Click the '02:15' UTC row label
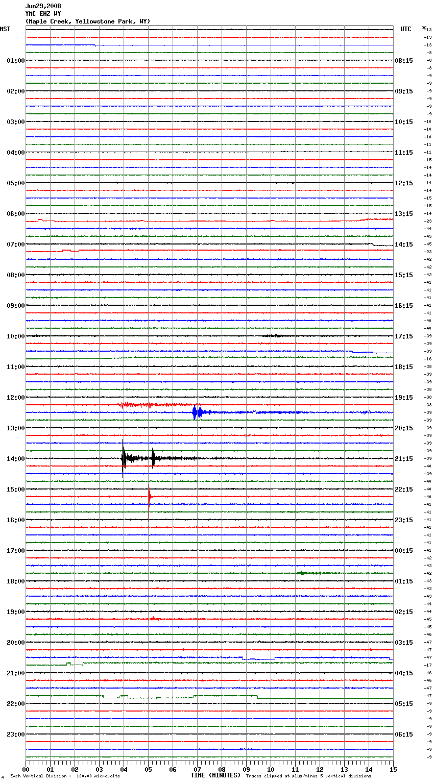 click(x=404, y=612)
